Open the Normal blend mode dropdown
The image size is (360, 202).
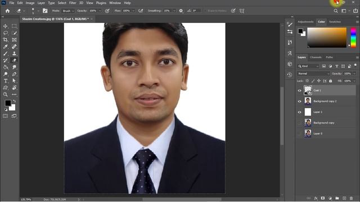point(313,74)
